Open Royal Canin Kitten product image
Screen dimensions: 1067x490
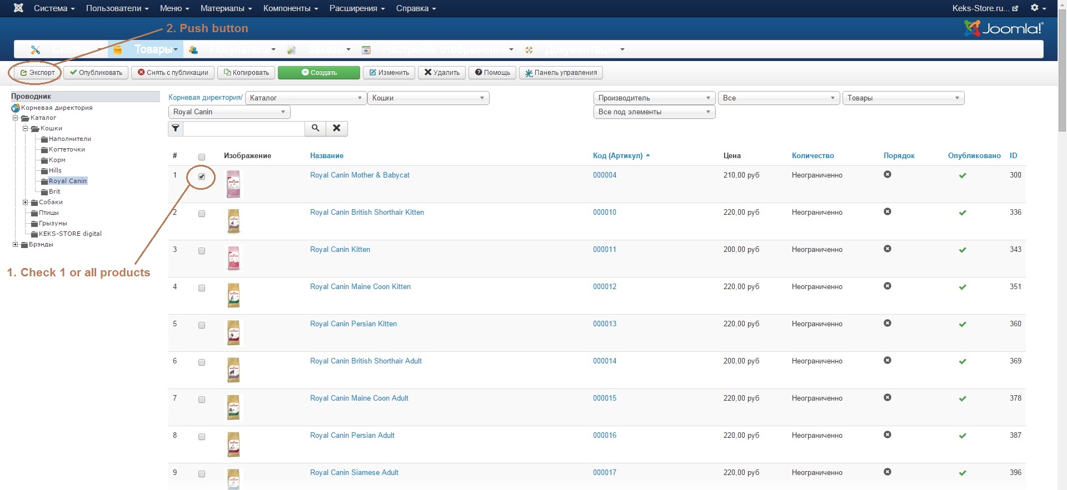tap(233, 259)
